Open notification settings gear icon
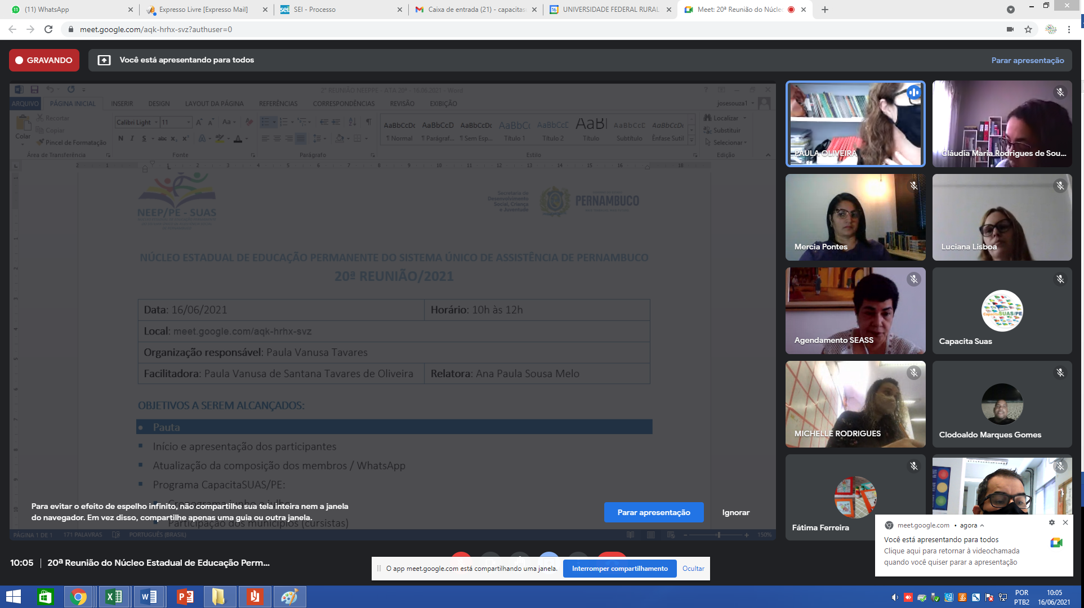The image size is (1084, 608). (x=1051, y=522)
